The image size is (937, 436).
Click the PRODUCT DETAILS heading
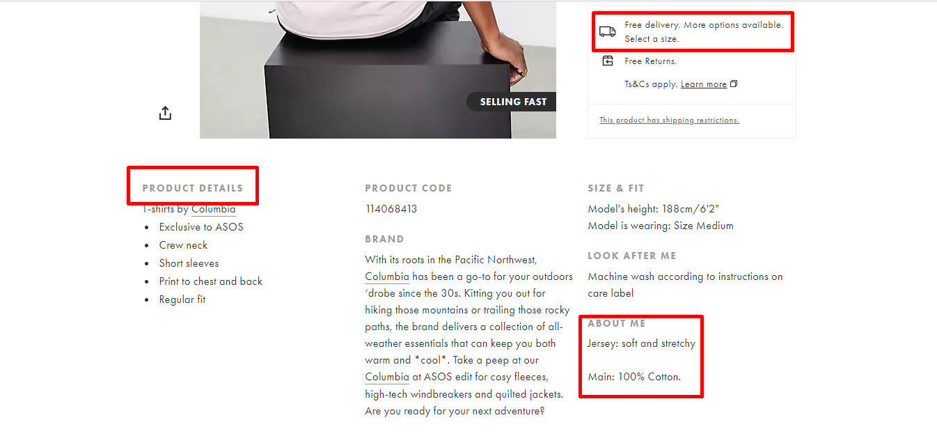pos(193,188)
